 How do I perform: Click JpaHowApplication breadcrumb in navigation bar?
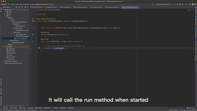click(42, 4)
